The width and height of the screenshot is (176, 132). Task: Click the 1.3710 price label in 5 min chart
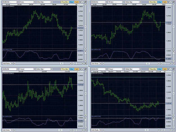(81, 28)
